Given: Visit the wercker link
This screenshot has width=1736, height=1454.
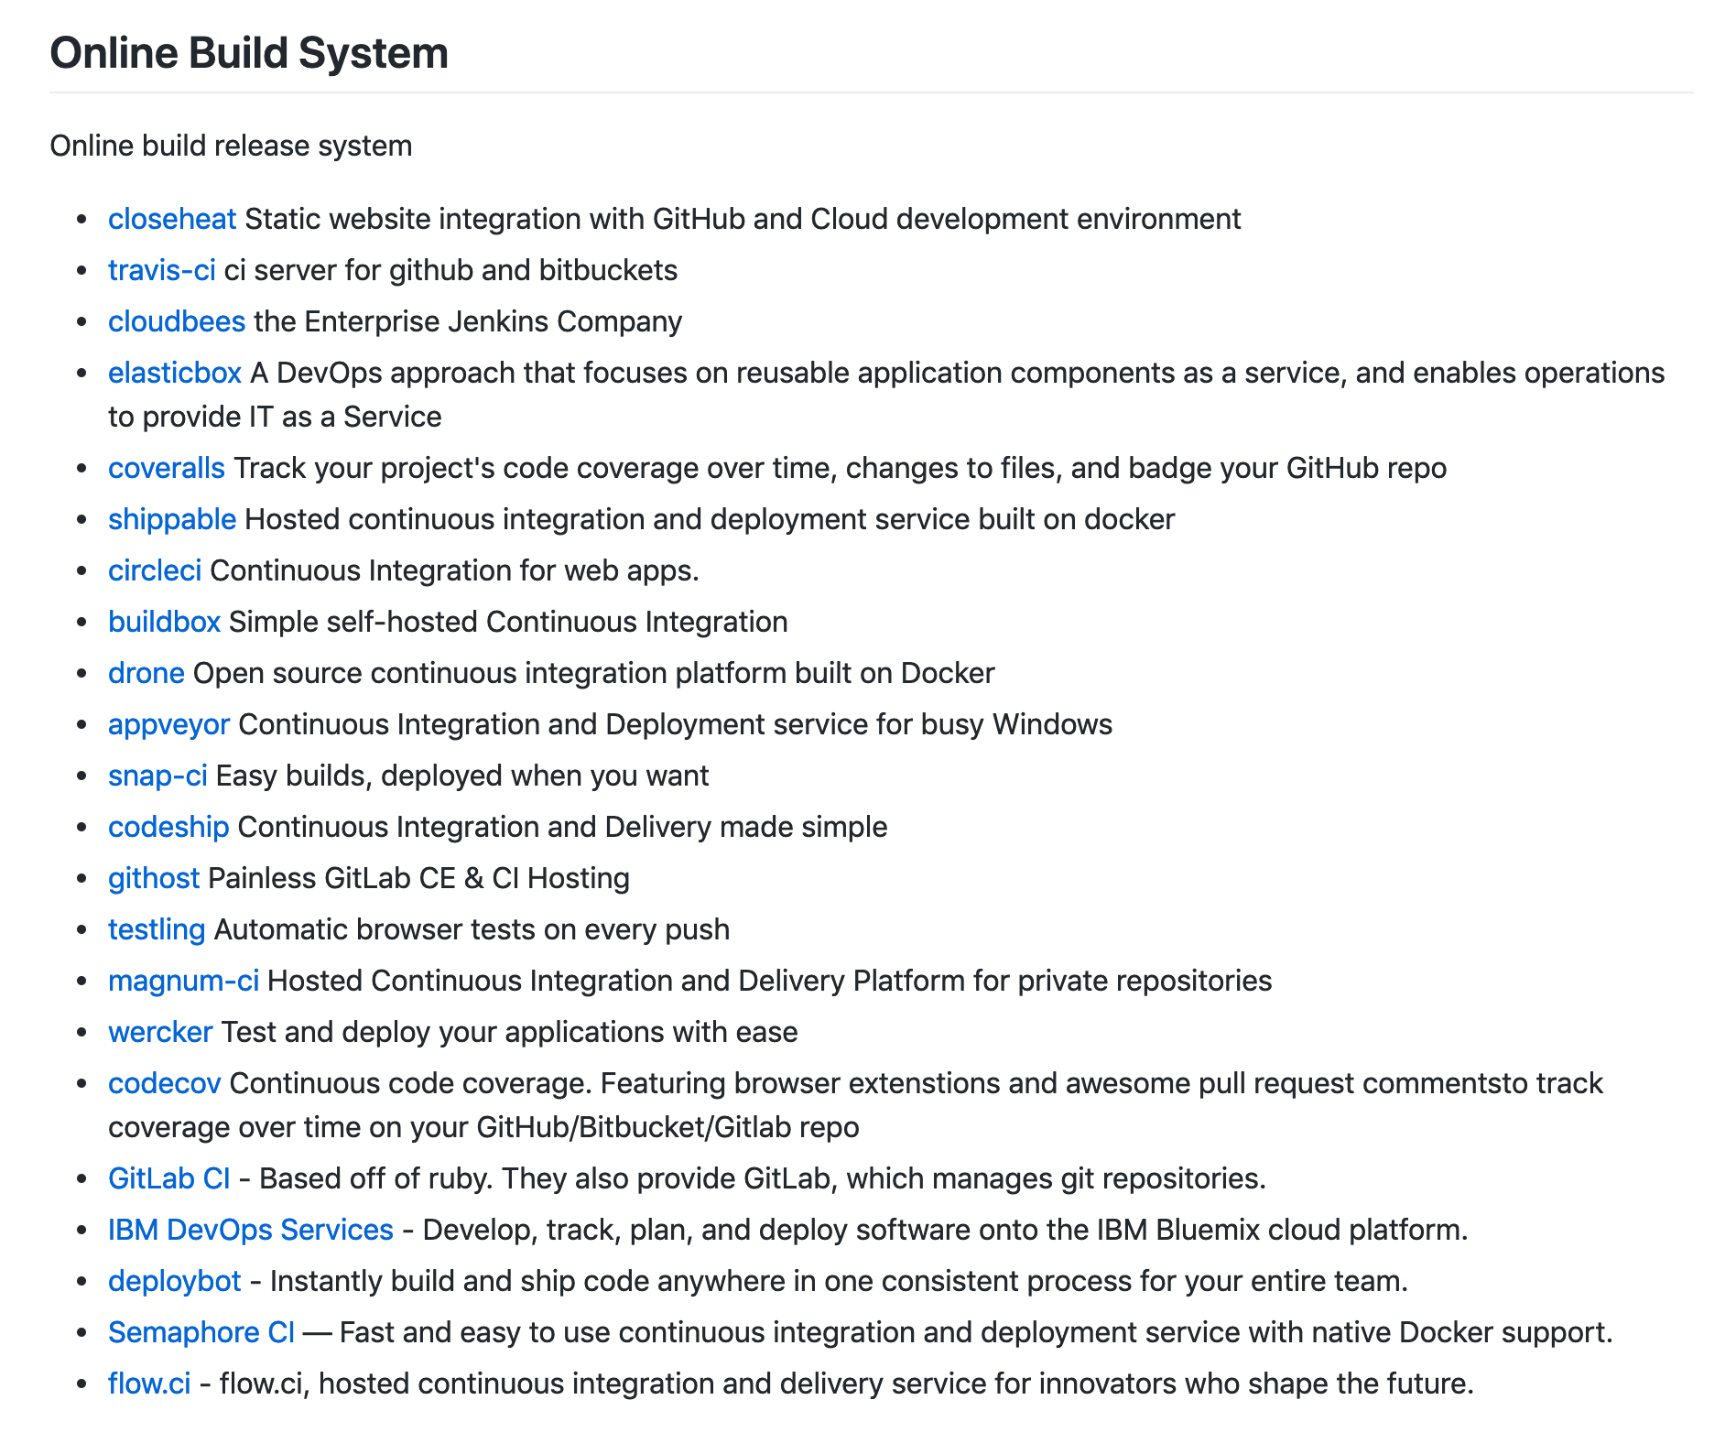Looking at the screenshot, I should point(160,1032).
